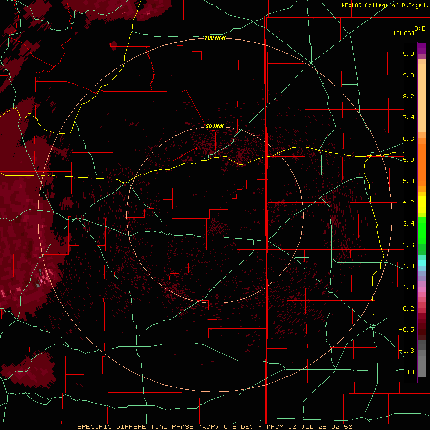The image size is (430, 430).
Task: Click the product title caption at the bottom
Action: [x=215, y=427]
